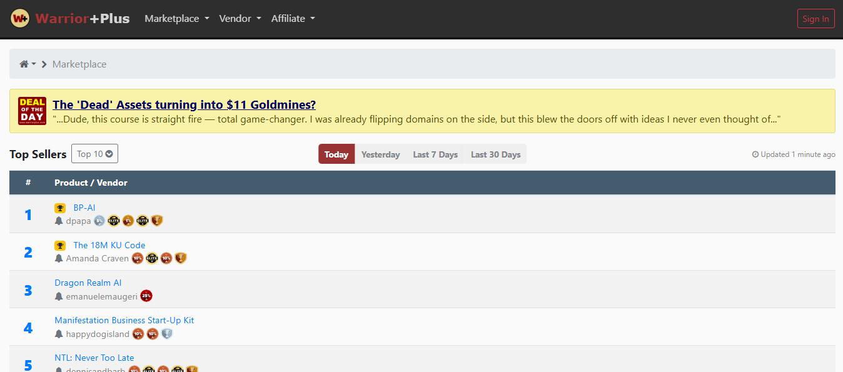This screenshot has height=372, width=843.
Task: Click the trophy icon beside BP-AI
Action: point(60,208)
